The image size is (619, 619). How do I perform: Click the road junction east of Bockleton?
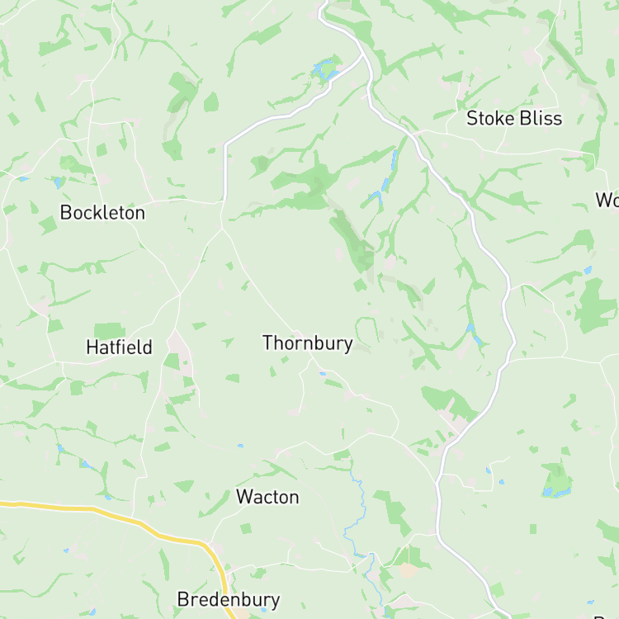(222, 228)
